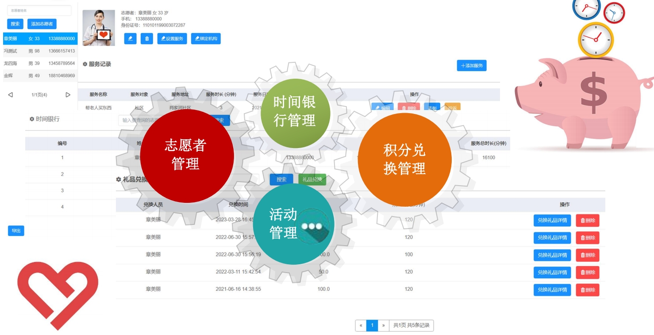Screen dimensions: 654x335
Task: Open 兑换礼品详情 for 2022-06-30 15:56:19 exchange
Action: coord(552,255)
